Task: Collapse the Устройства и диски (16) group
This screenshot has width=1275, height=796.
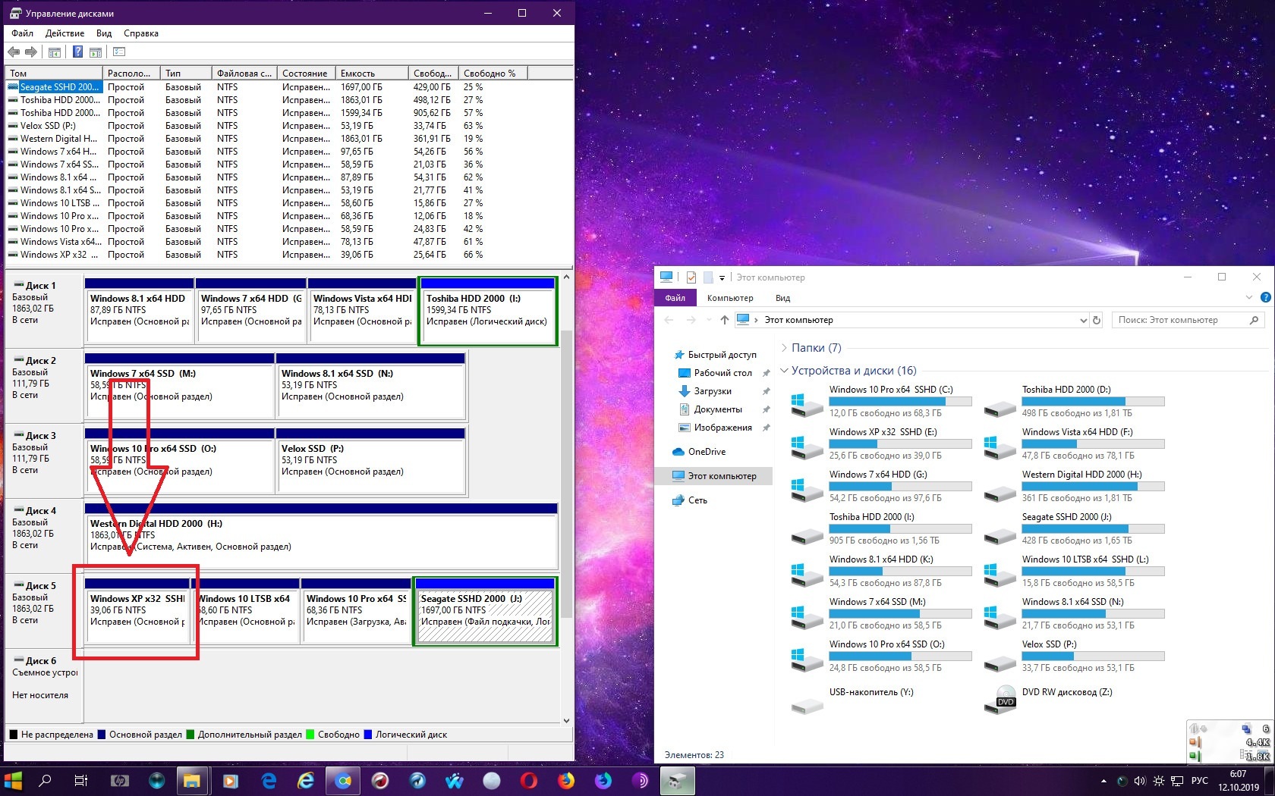Action: click(x=784, y=371)
